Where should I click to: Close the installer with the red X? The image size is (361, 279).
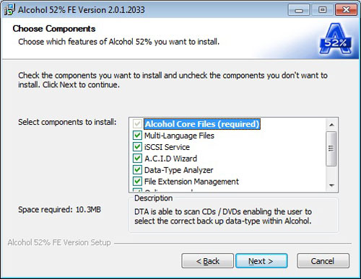coord(346,10)
